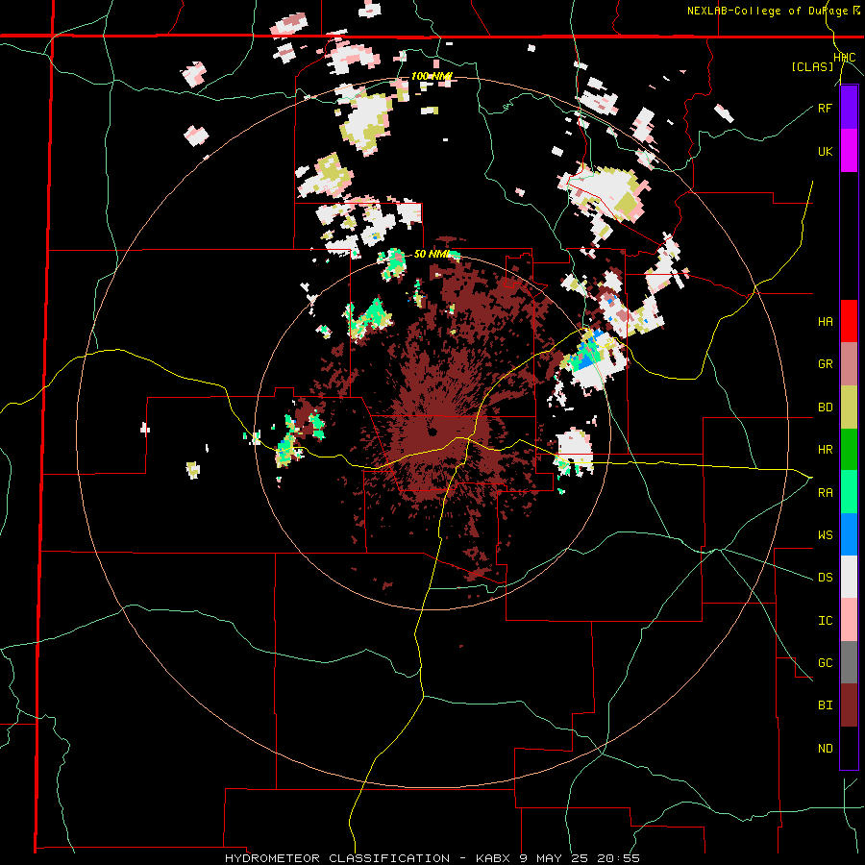This screenshot has height=865, width=865.
Task: Select the IC pink legend swatch
Action: click(x=849, y=620)
